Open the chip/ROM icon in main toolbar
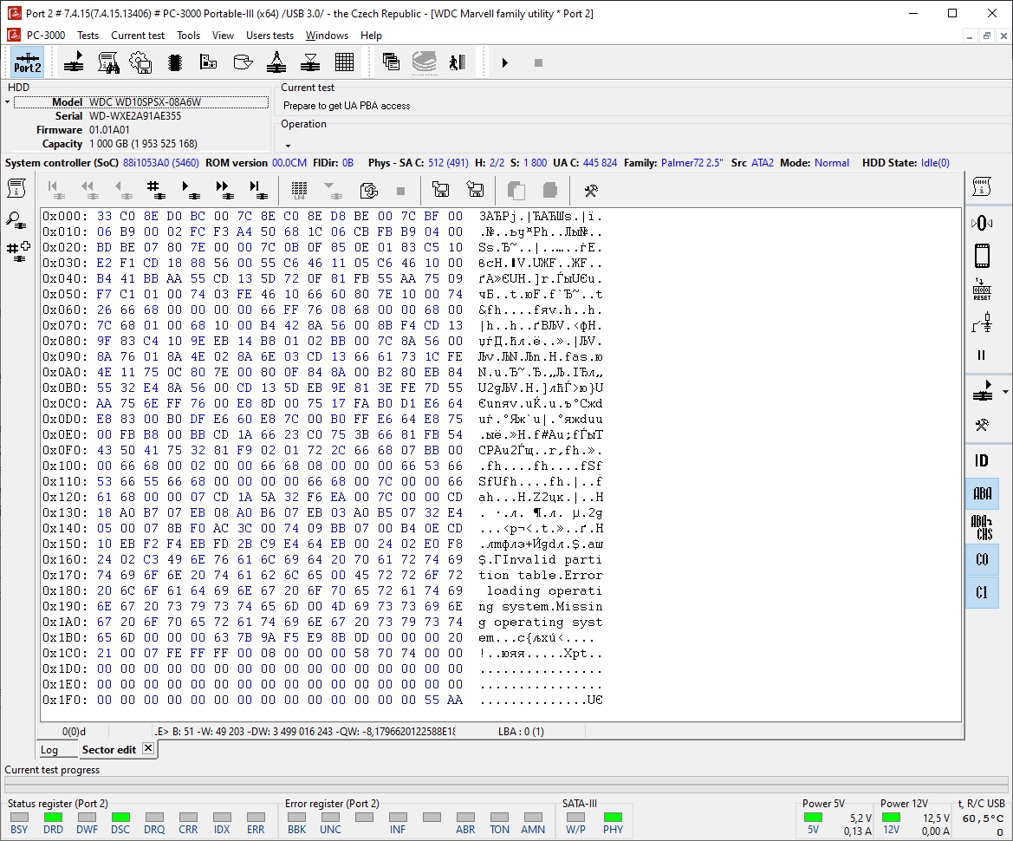 point(174,62)
